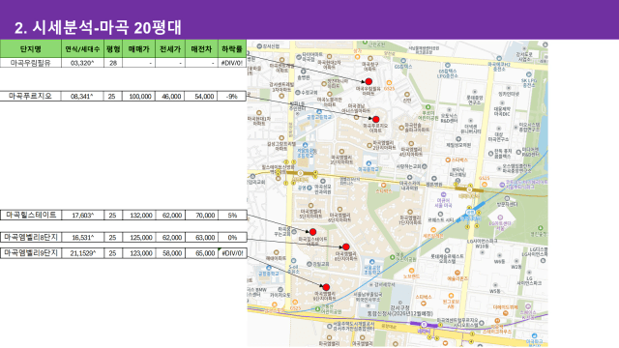
Task: Select the 단지명 header cell
Action: point(31,49)
